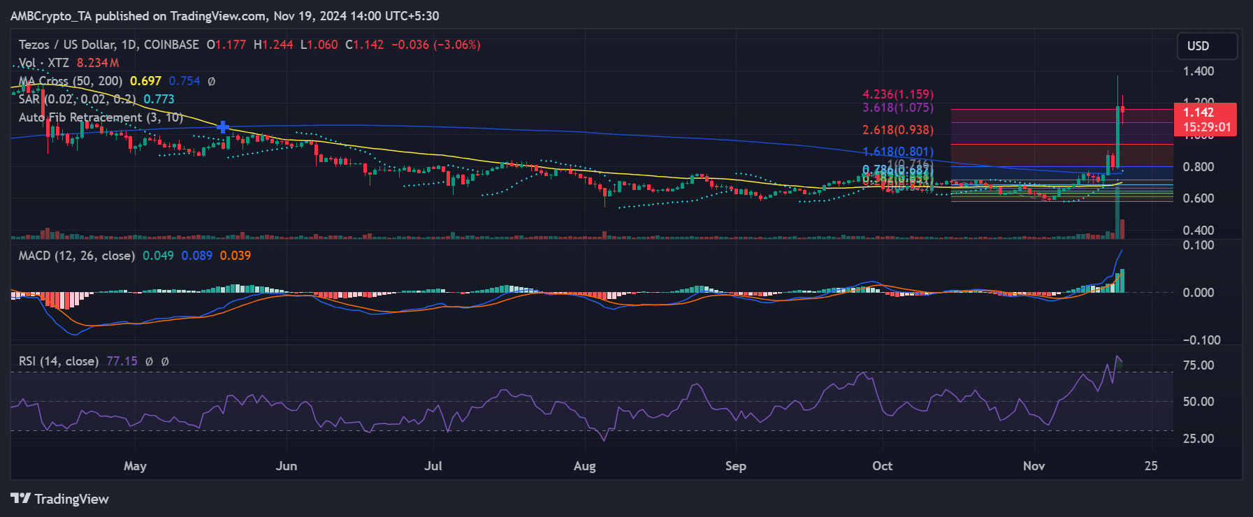
Task: Click the Aug label on the time axis
Action: 585,466
